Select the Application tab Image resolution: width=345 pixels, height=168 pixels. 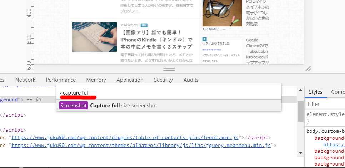click(x=130, y=80)
